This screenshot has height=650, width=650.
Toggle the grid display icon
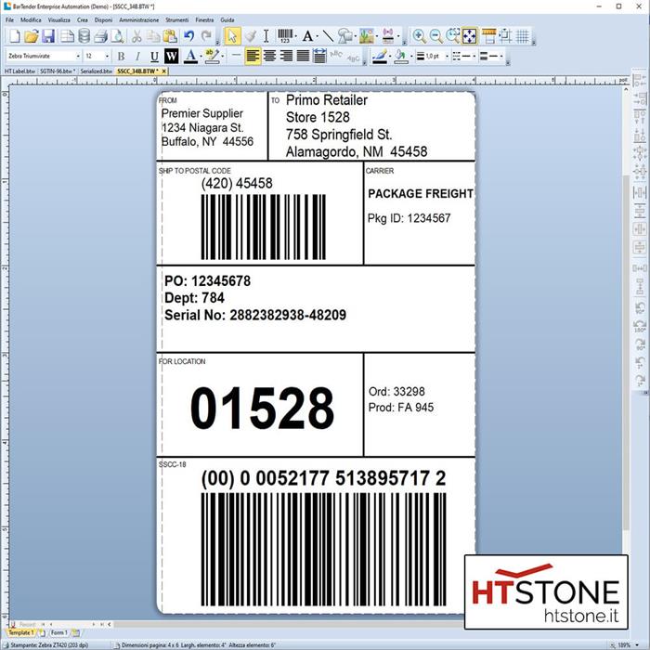pos(523,36)
